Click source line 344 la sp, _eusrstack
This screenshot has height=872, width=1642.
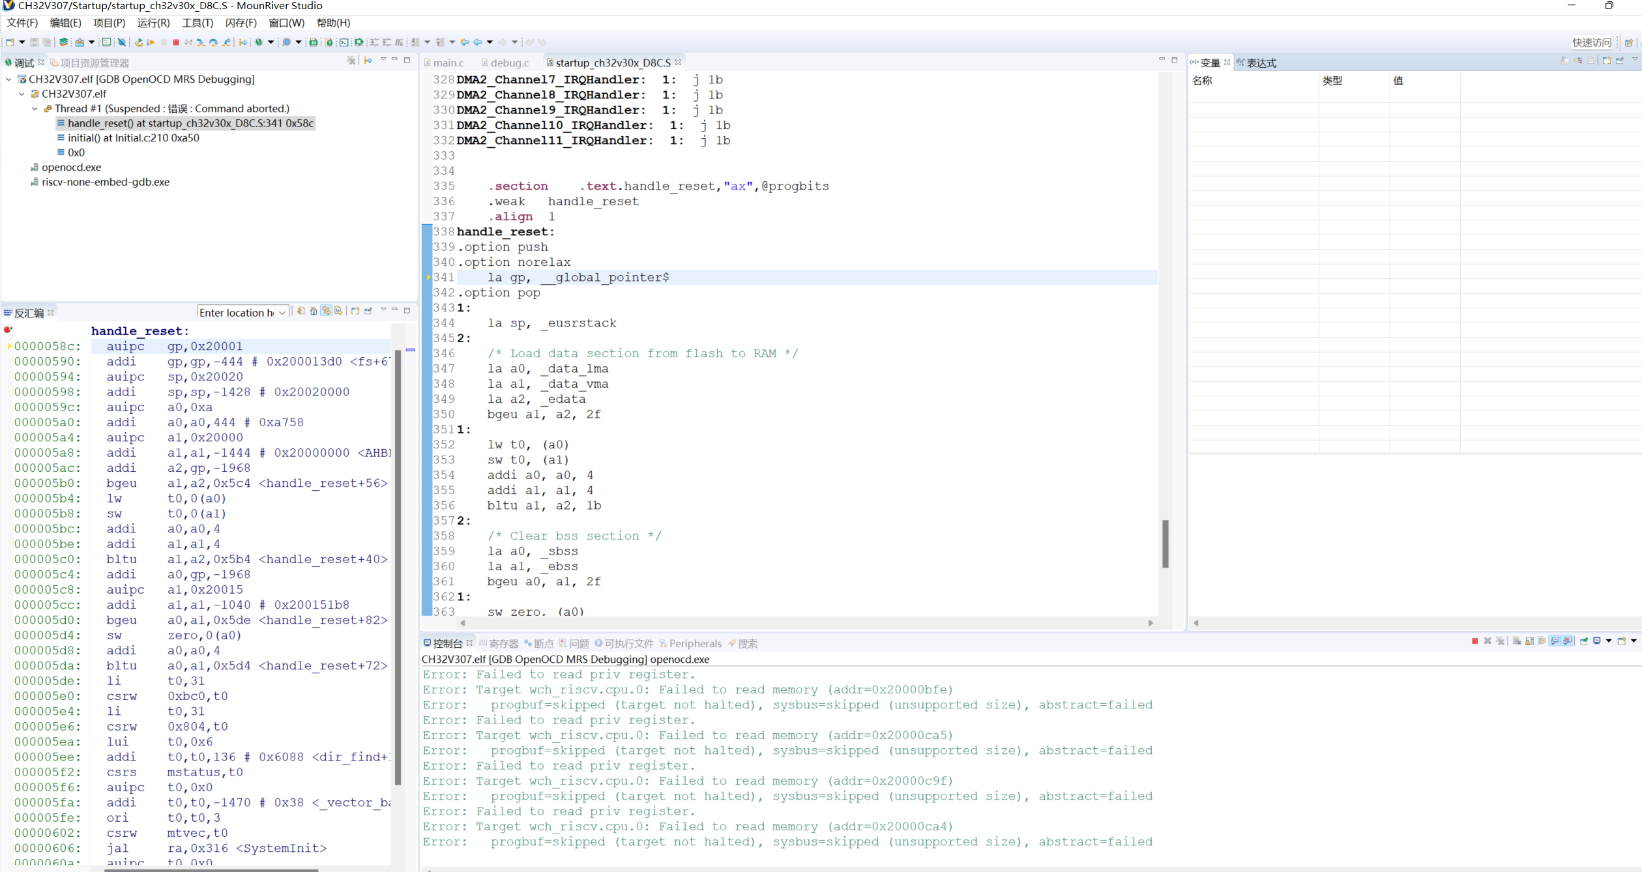(551, 323)
